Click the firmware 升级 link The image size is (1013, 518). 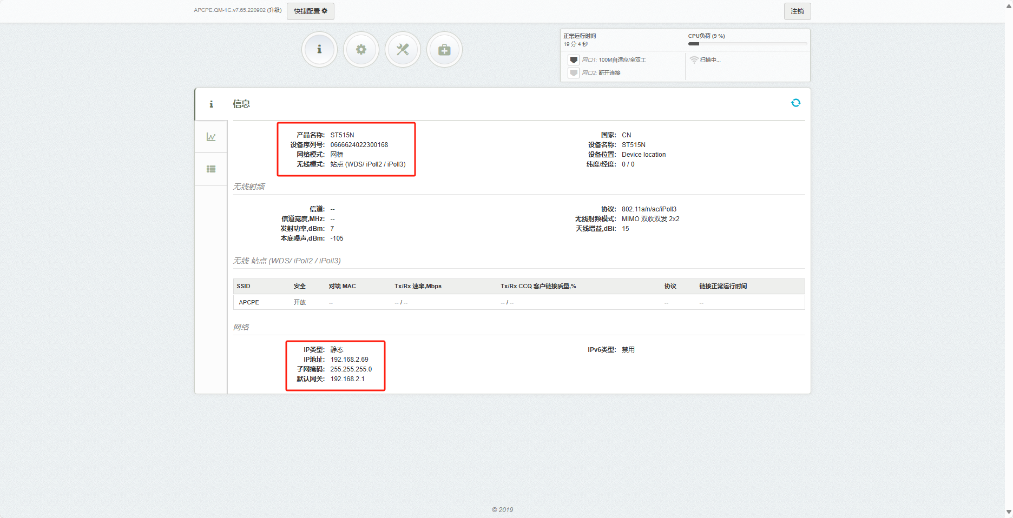tap(274, 10)
